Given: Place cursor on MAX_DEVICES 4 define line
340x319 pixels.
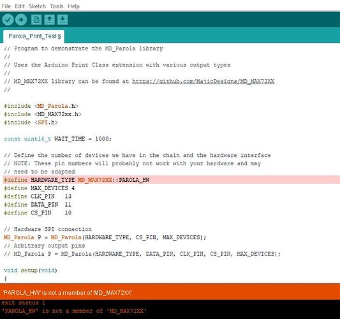Looking at the screenshot, I should (40, 188).
